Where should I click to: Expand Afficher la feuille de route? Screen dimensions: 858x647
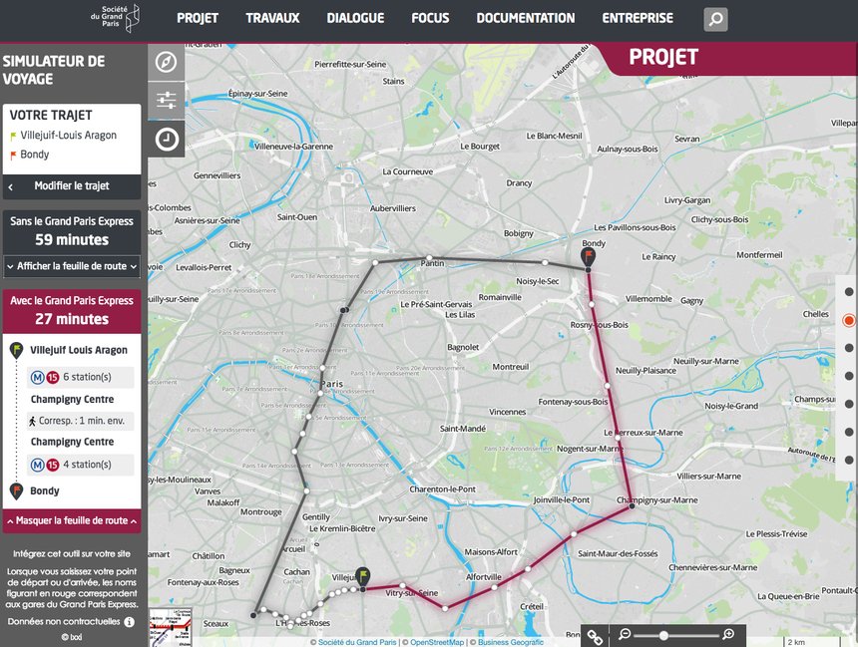pos(72,266)
